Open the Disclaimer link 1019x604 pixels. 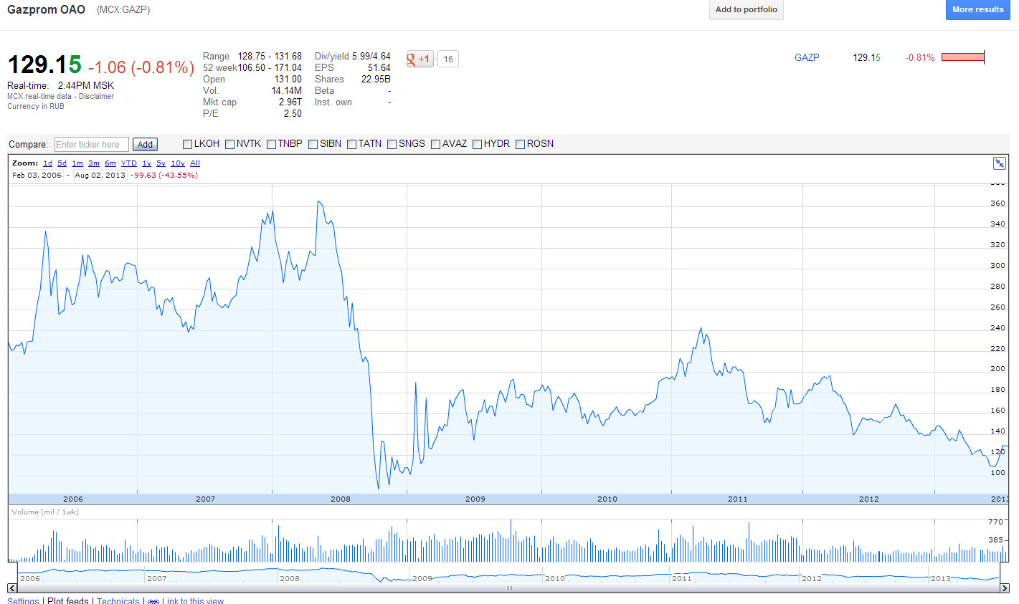tap(97, 96)
